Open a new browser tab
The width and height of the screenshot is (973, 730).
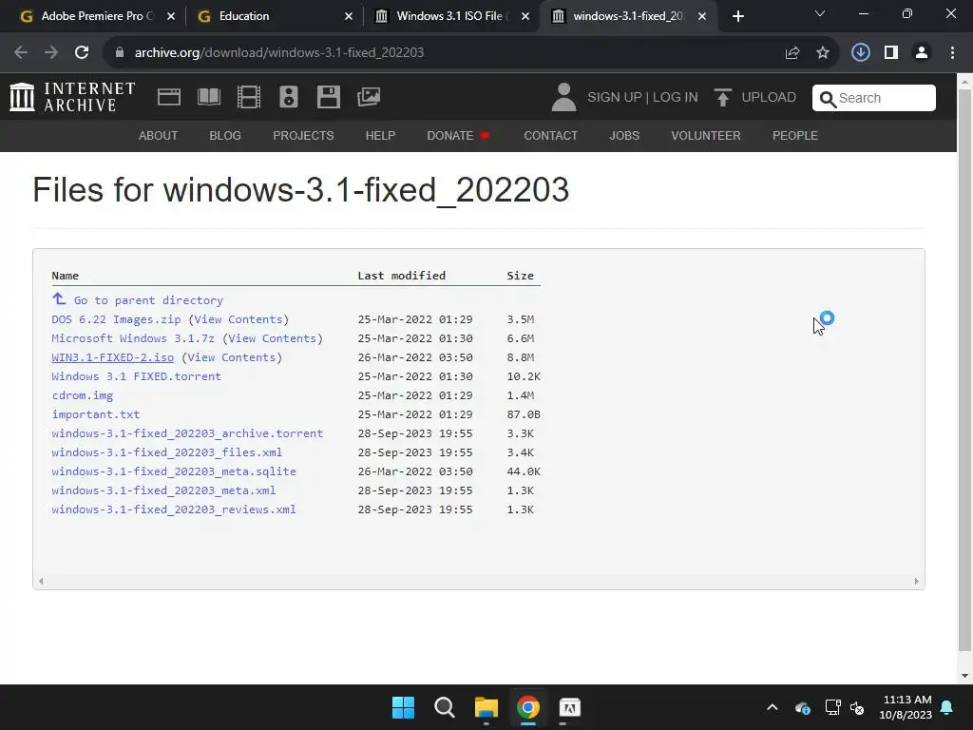tap(737, 17)
